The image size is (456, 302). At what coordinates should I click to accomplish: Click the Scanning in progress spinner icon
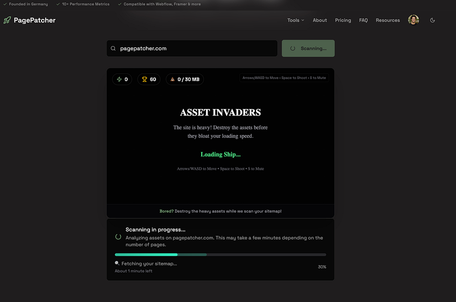tap(118, 237)
